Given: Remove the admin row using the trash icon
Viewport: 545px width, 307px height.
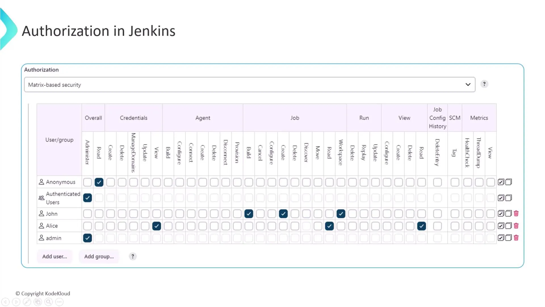Looking at the screenshot, I should [516, 238].
